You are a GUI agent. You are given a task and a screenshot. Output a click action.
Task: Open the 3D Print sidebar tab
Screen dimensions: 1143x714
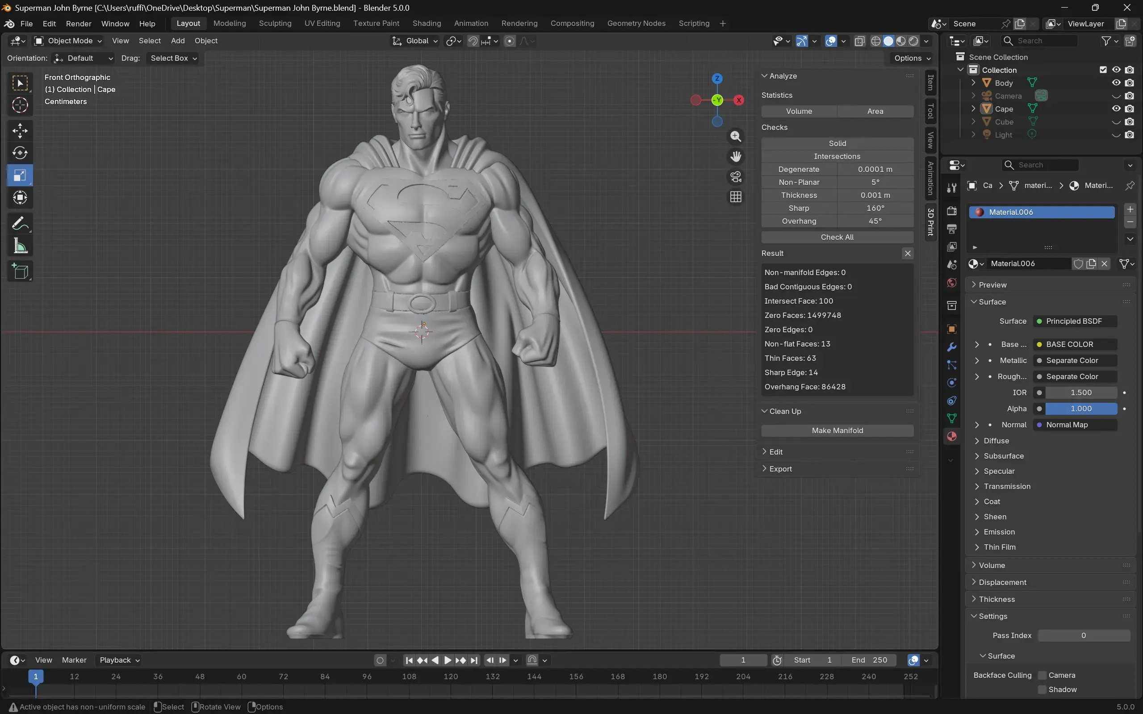pyautogui.click(x=930, y=222)
